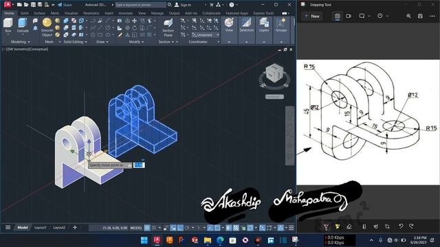440x247 pixels.
Task: Select the Extrude tool
Action: click(23, 25)
